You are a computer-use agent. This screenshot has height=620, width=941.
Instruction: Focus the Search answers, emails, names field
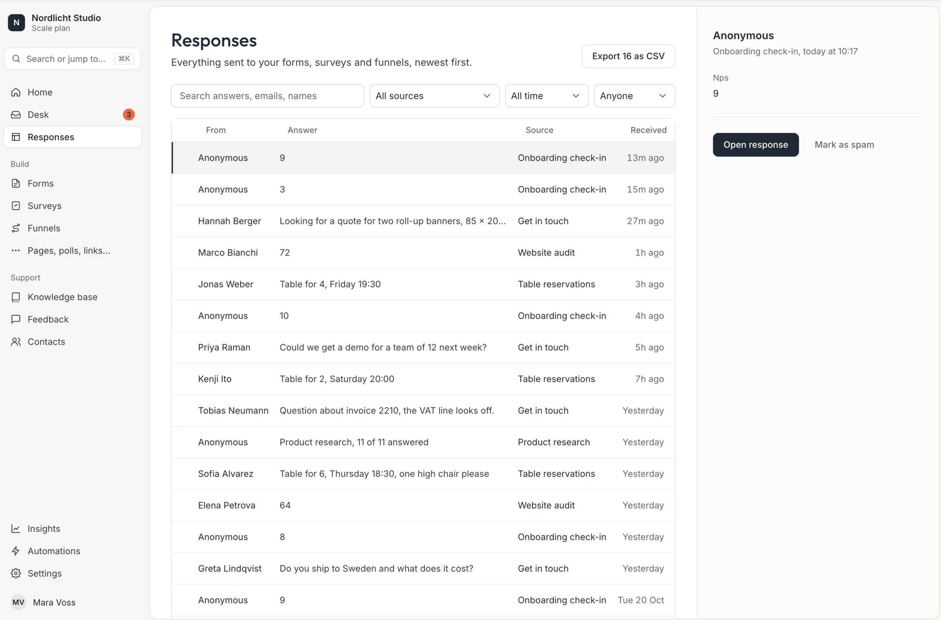267,96
